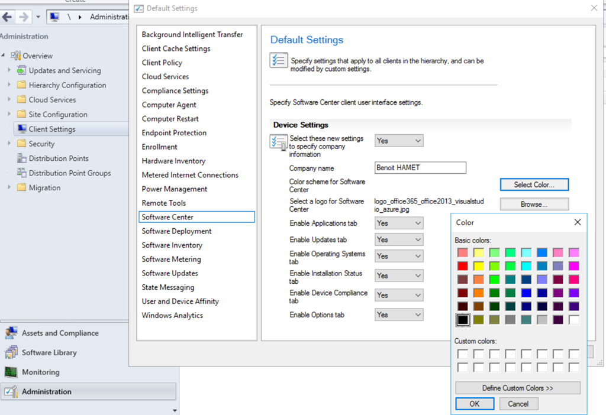Click the Select Color... button
This screenshot has height=415, width=606.
pyautogui.click(x=534, y=184)
